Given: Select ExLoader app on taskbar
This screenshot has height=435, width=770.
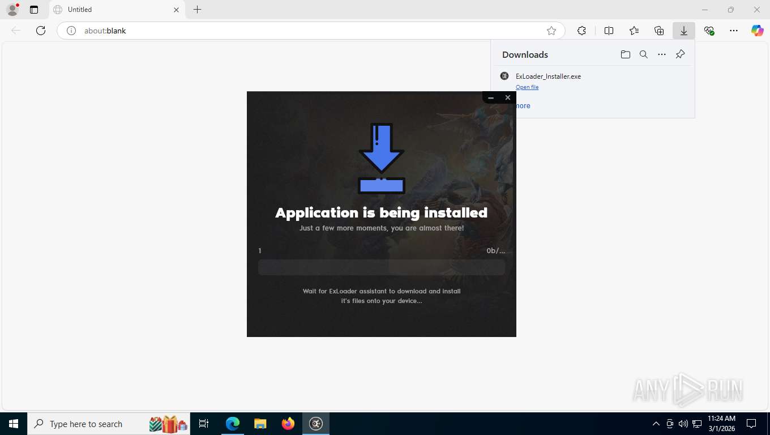Looking at the screenshot, I should [x=316, y=424].
